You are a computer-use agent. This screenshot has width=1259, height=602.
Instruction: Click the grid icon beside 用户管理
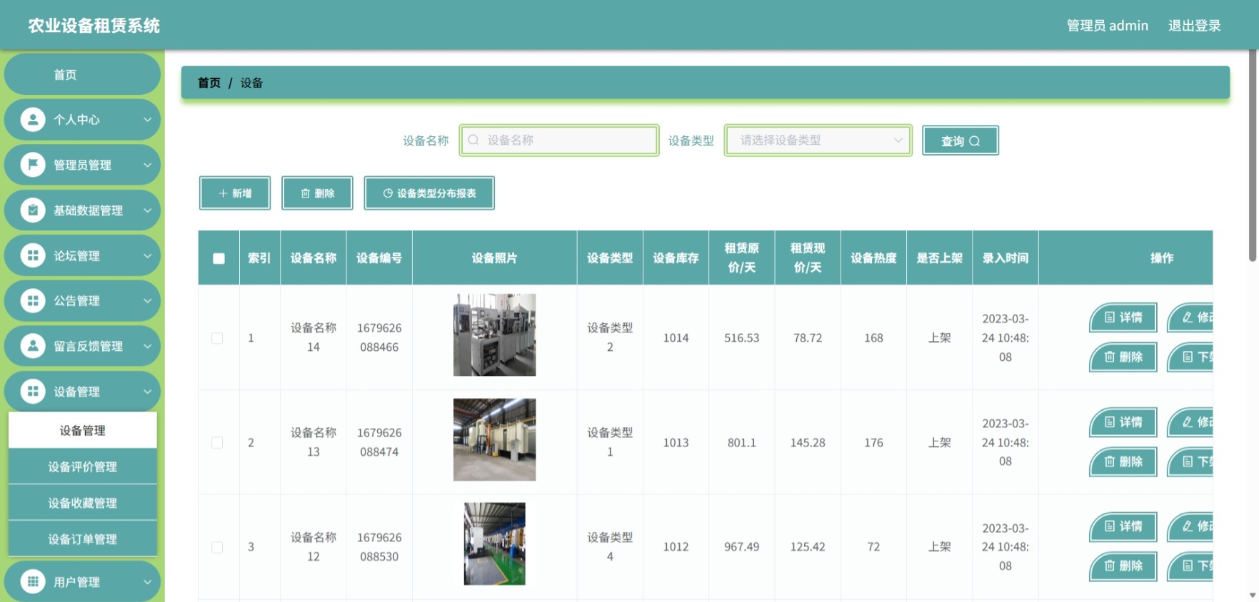coord(32,581)
